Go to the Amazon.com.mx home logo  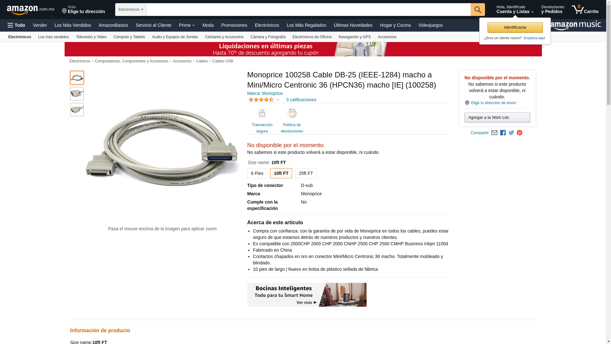pyautogui.click(x=31, y=10)
